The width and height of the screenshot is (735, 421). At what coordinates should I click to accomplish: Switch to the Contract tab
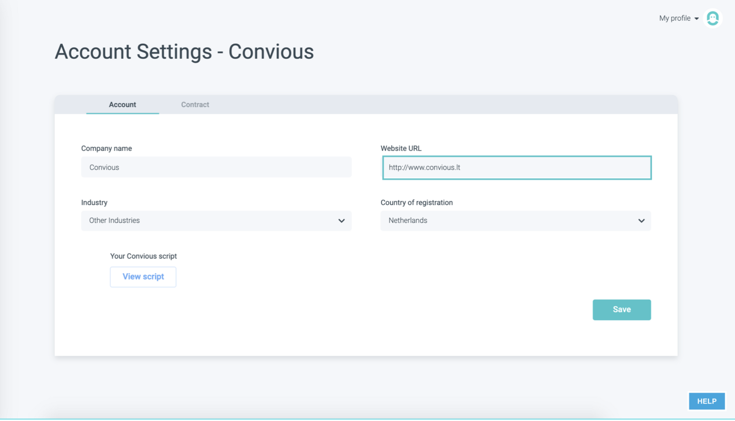(195, 105)
